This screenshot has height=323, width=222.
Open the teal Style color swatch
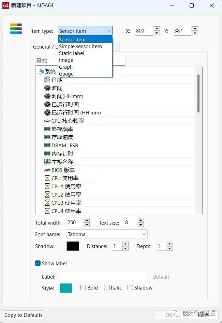pyautogui.click(x=66, y=288)
